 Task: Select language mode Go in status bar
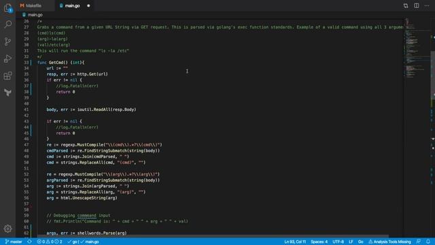(x=361, y=242)
